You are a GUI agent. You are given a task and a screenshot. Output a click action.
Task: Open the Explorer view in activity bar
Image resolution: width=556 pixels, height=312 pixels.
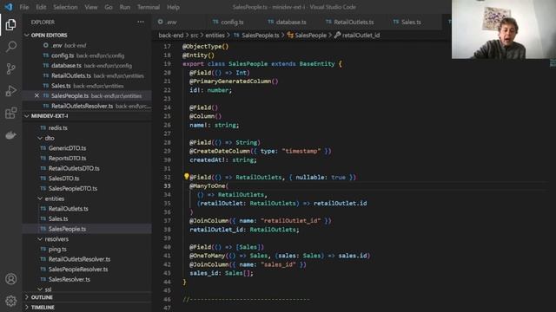(10, 24)
